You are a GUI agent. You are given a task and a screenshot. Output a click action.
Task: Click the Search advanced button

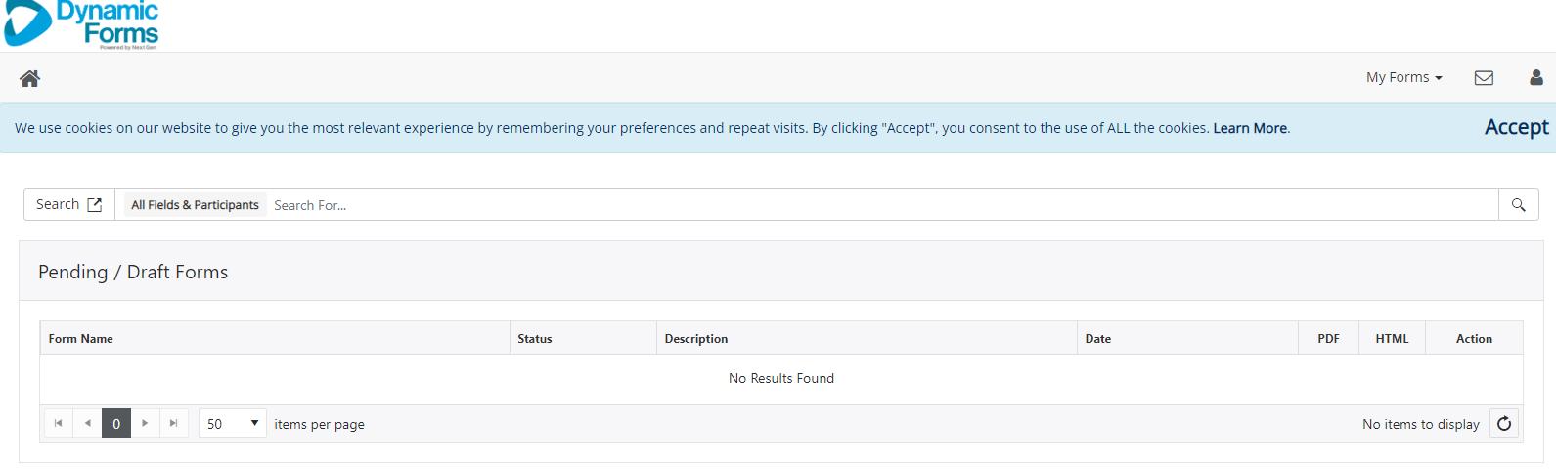click(68, 205)
